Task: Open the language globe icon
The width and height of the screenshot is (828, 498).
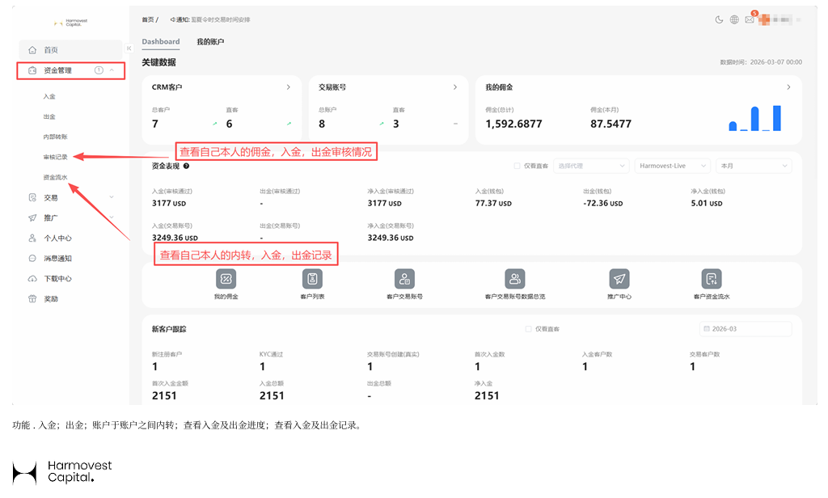Action: 734,19
